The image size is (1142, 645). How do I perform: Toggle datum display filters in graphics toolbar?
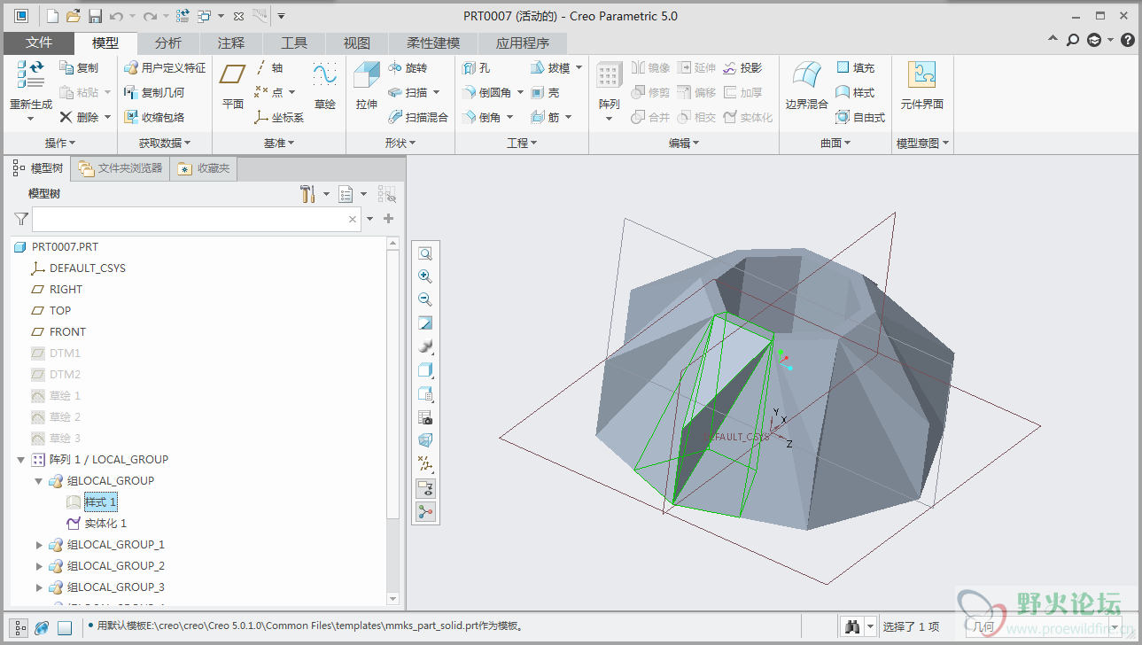point(425,464)
